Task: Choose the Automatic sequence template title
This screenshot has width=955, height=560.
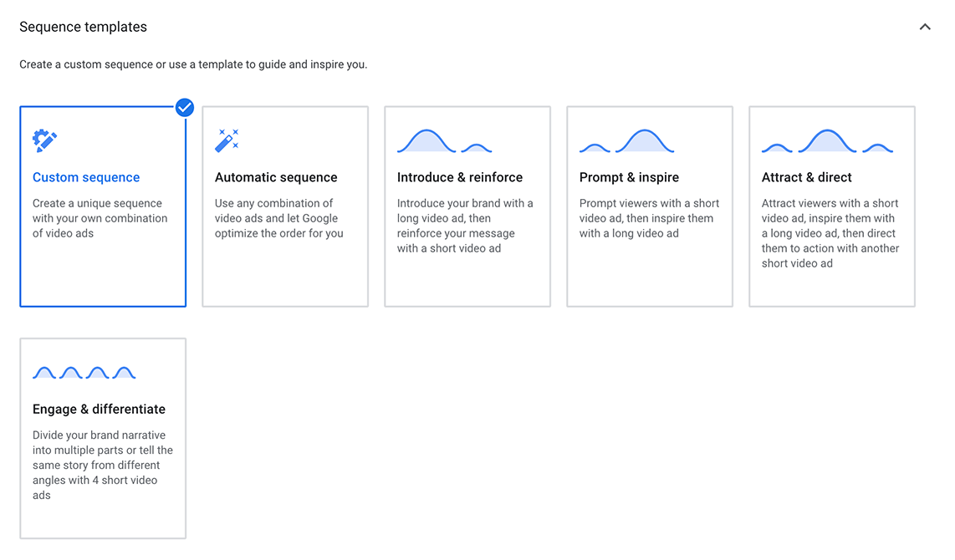Action: (x=276, y=177)
